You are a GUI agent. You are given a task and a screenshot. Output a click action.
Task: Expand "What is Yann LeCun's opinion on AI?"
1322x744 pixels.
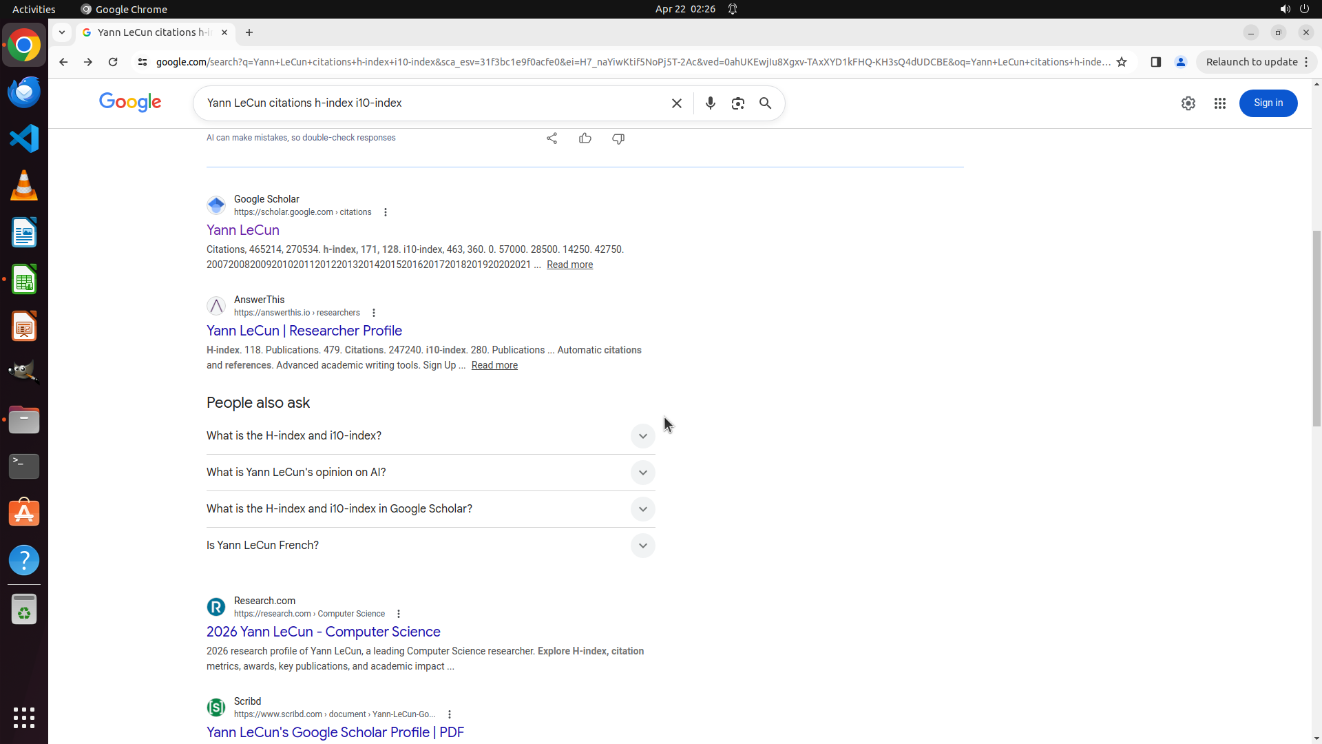click(642, 473)
